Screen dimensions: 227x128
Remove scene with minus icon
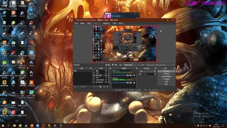click(x=78, y=87)
